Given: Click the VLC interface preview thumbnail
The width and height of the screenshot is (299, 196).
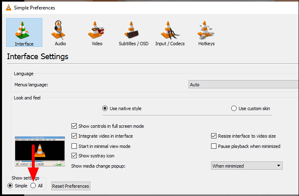Looking at the screenshot, I should pos(40,151).
